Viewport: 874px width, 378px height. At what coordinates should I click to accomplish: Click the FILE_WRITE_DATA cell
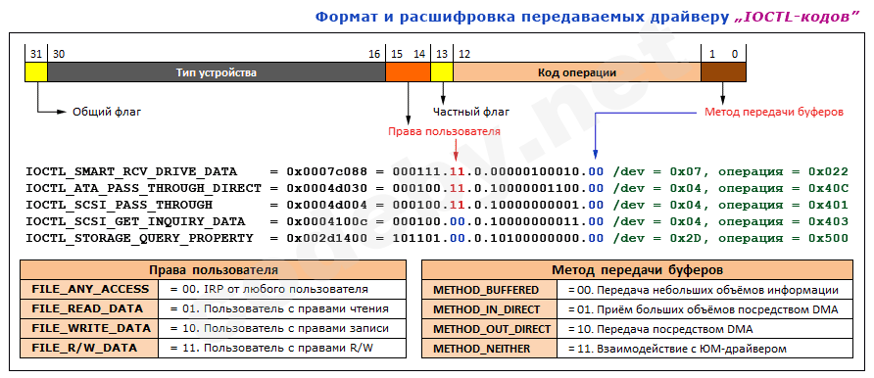coord(90,328)
